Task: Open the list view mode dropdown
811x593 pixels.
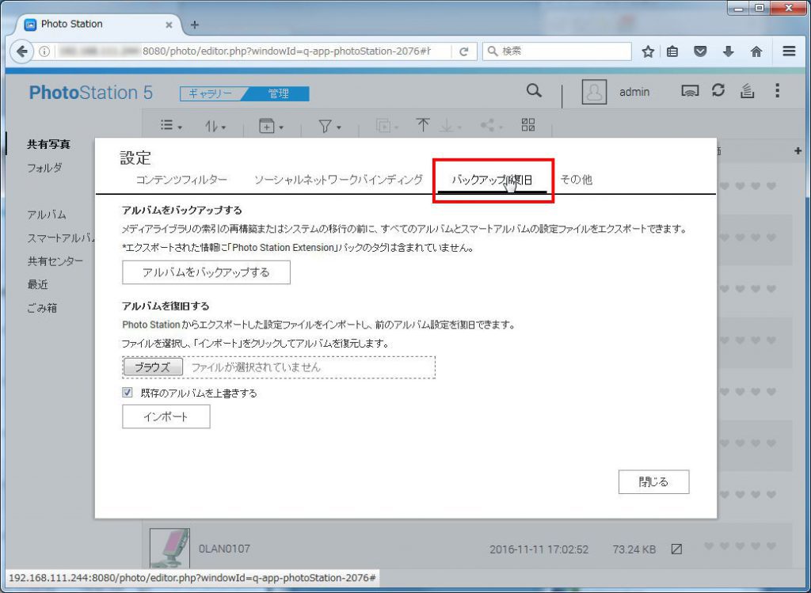Action: (x=171, y=125)
